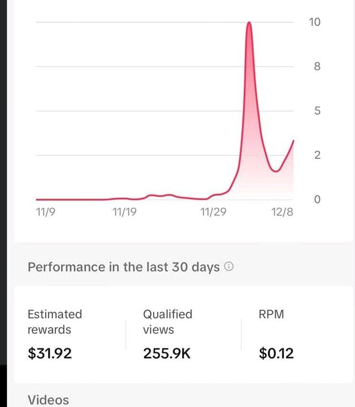Click the dip in the chart after the spike
This screenshot has height=407, width=355.
pos(275,171)
